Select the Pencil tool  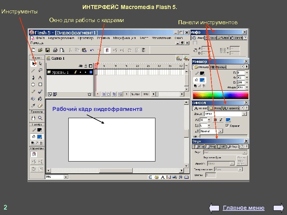(x=33, y=91)
